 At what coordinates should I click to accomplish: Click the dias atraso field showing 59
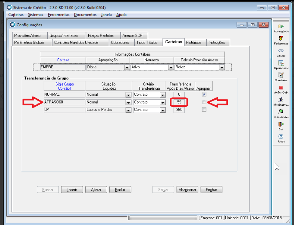pos(179,102)
